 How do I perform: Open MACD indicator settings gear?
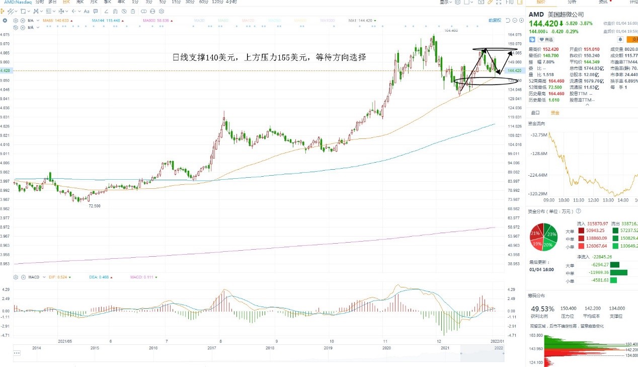point(16,277)
